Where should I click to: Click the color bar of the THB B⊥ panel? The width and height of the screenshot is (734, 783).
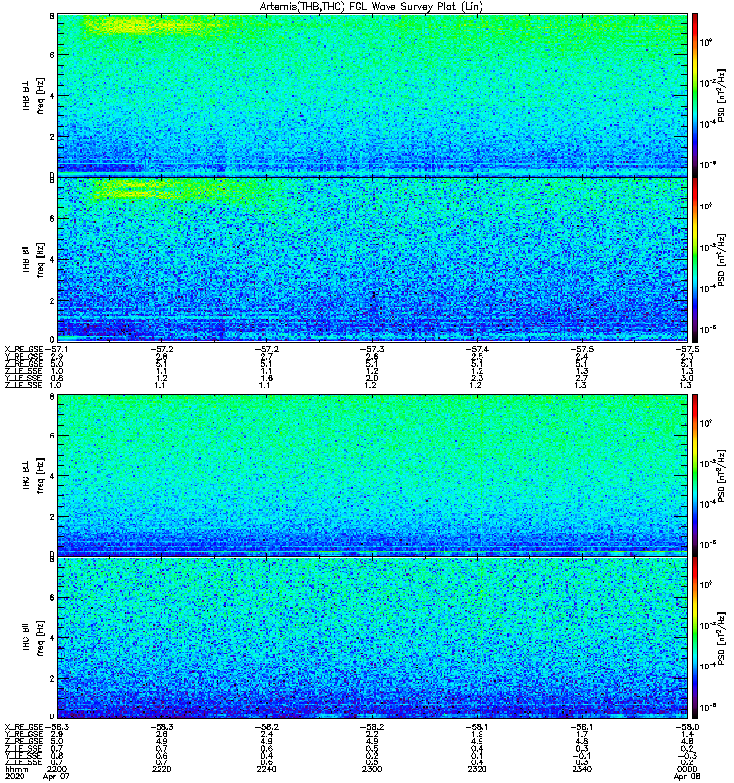pyautogui.click(x=694, y=95)
